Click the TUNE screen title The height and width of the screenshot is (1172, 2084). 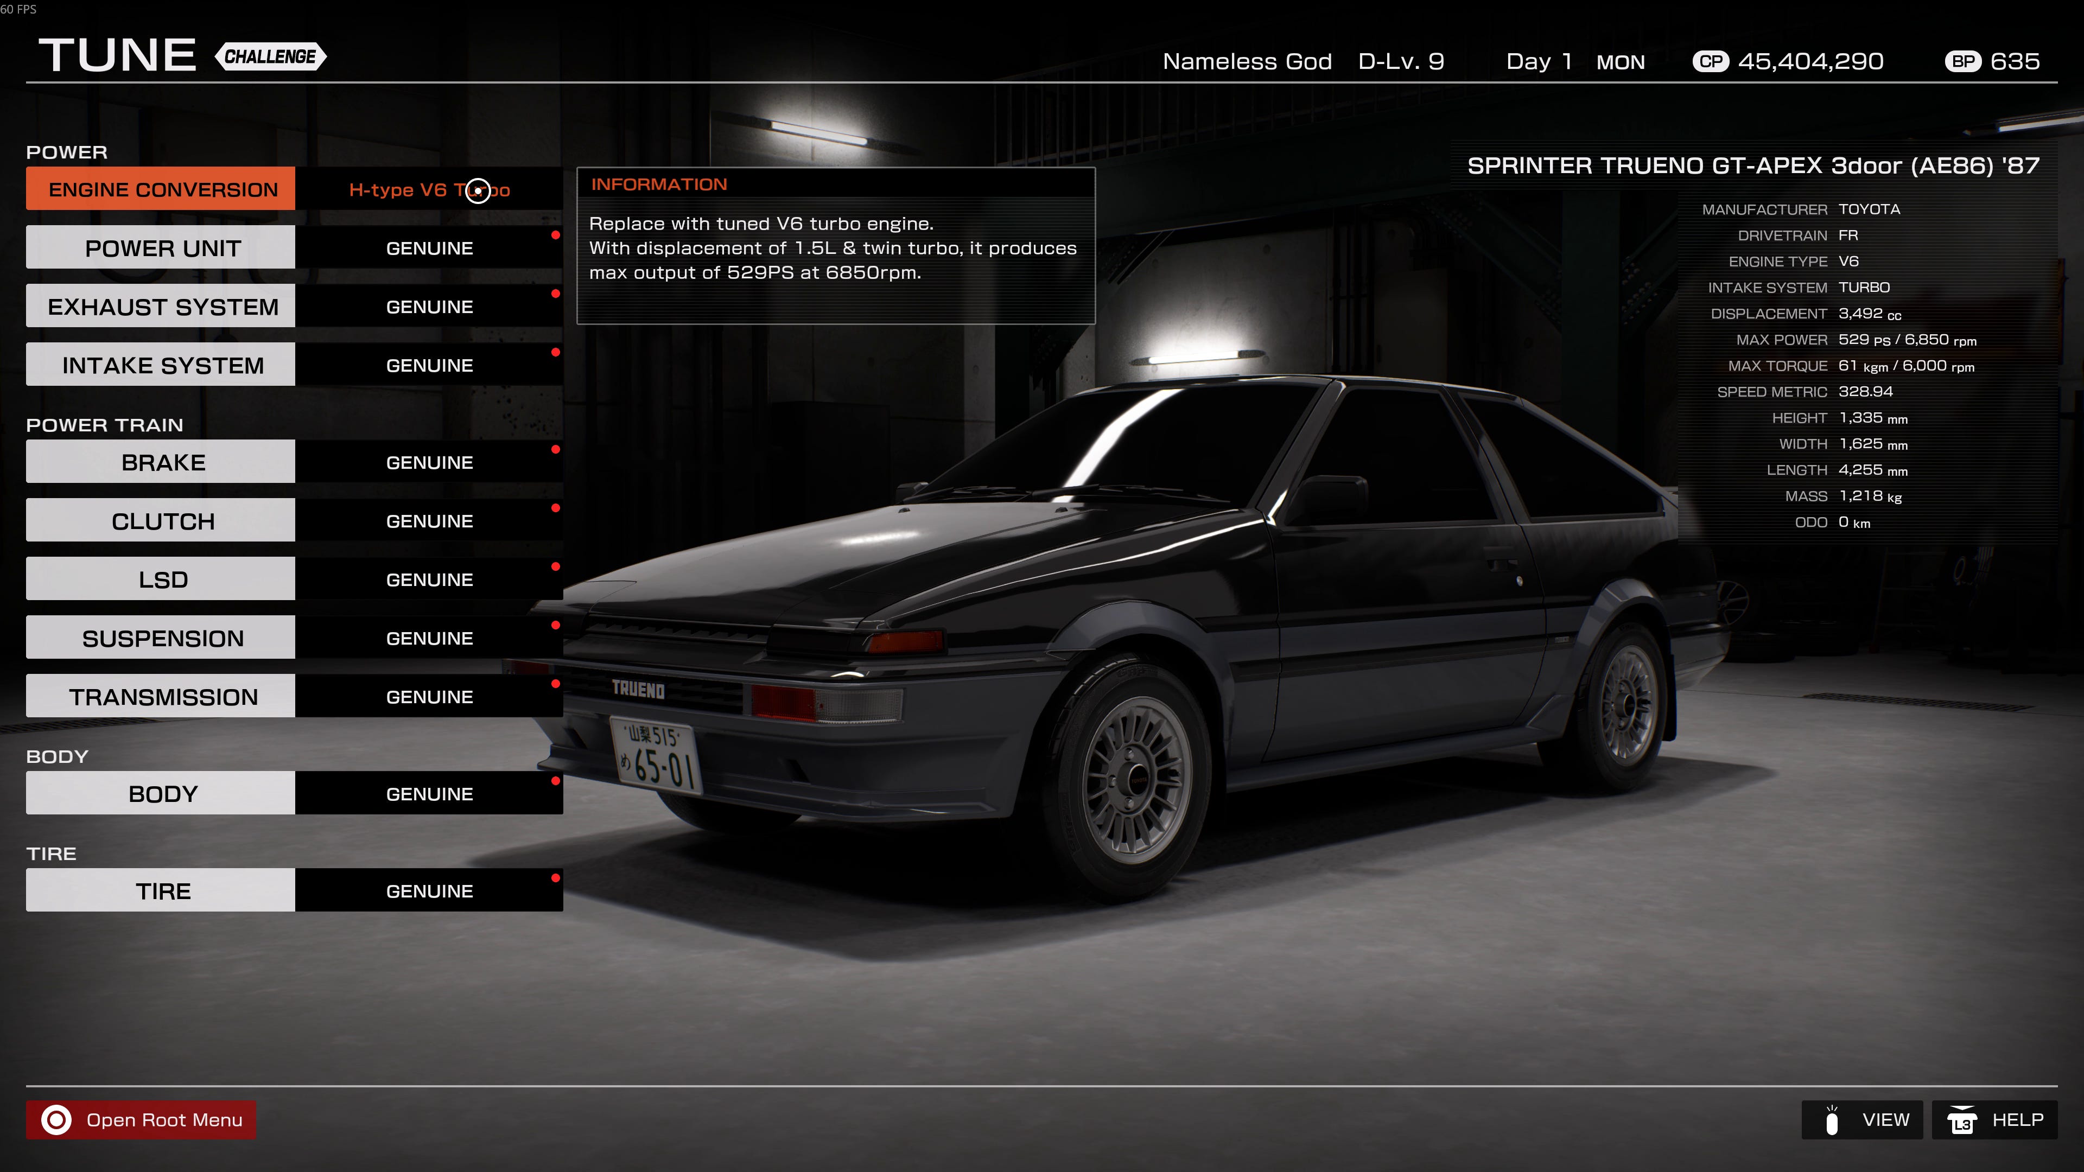tap(117, 56)
